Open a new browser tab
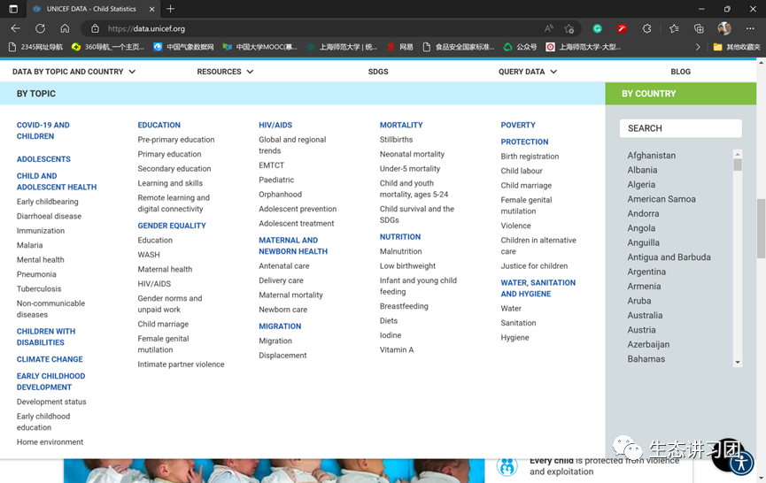 (x=170, y=9)
